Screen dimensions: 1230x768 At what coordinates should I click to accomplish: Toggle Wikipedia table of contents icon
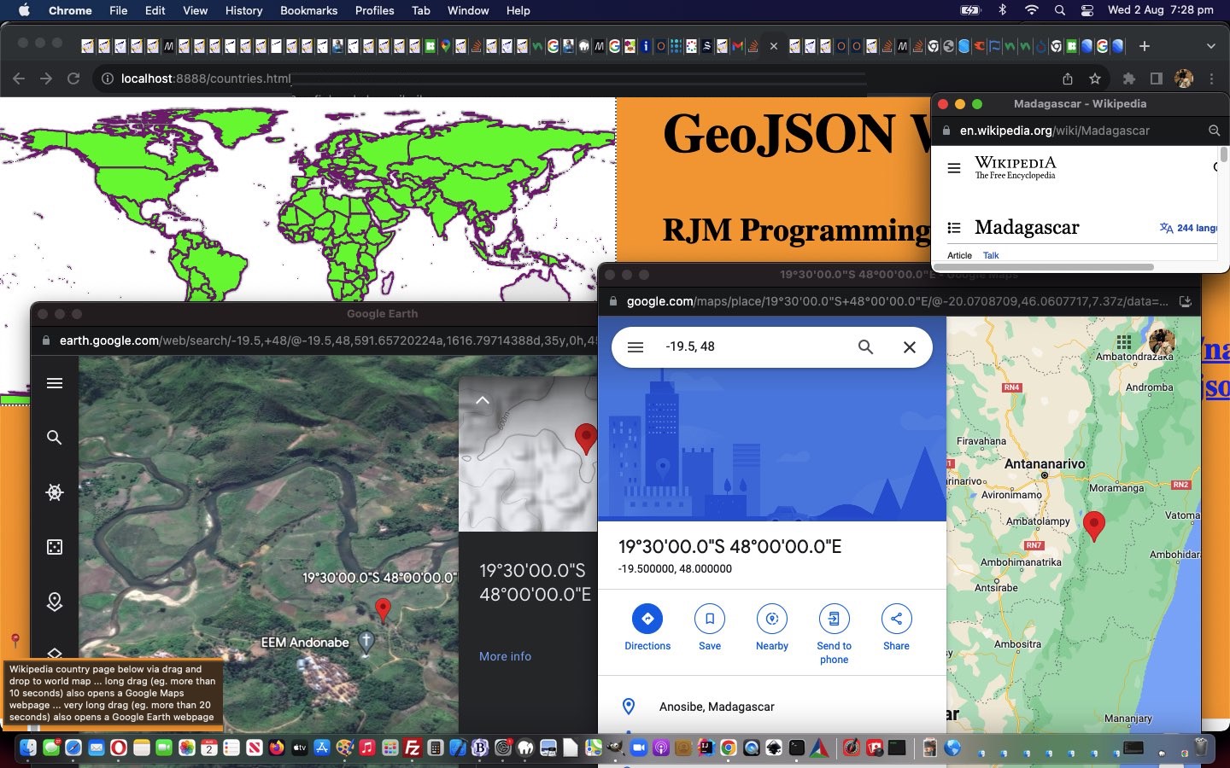pos(954,228)
